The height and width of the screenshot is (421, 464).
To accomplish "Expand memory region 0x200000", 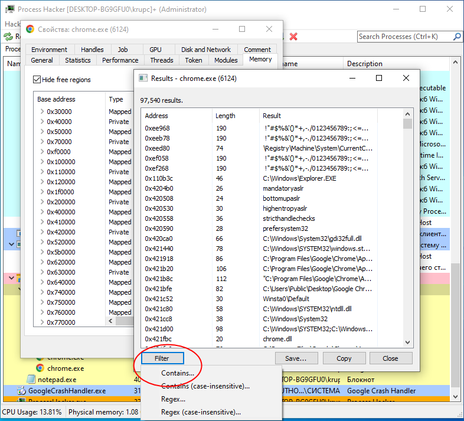I will pyautogui.click(x=42, y=201).
